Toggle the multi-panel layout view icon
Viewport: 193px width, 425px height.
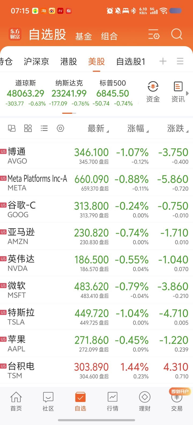[x=12, y=128]
